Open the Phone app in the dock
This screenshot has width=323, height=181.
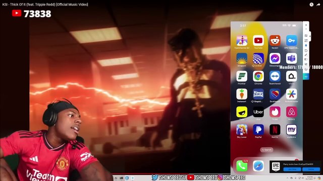[242, 166]
